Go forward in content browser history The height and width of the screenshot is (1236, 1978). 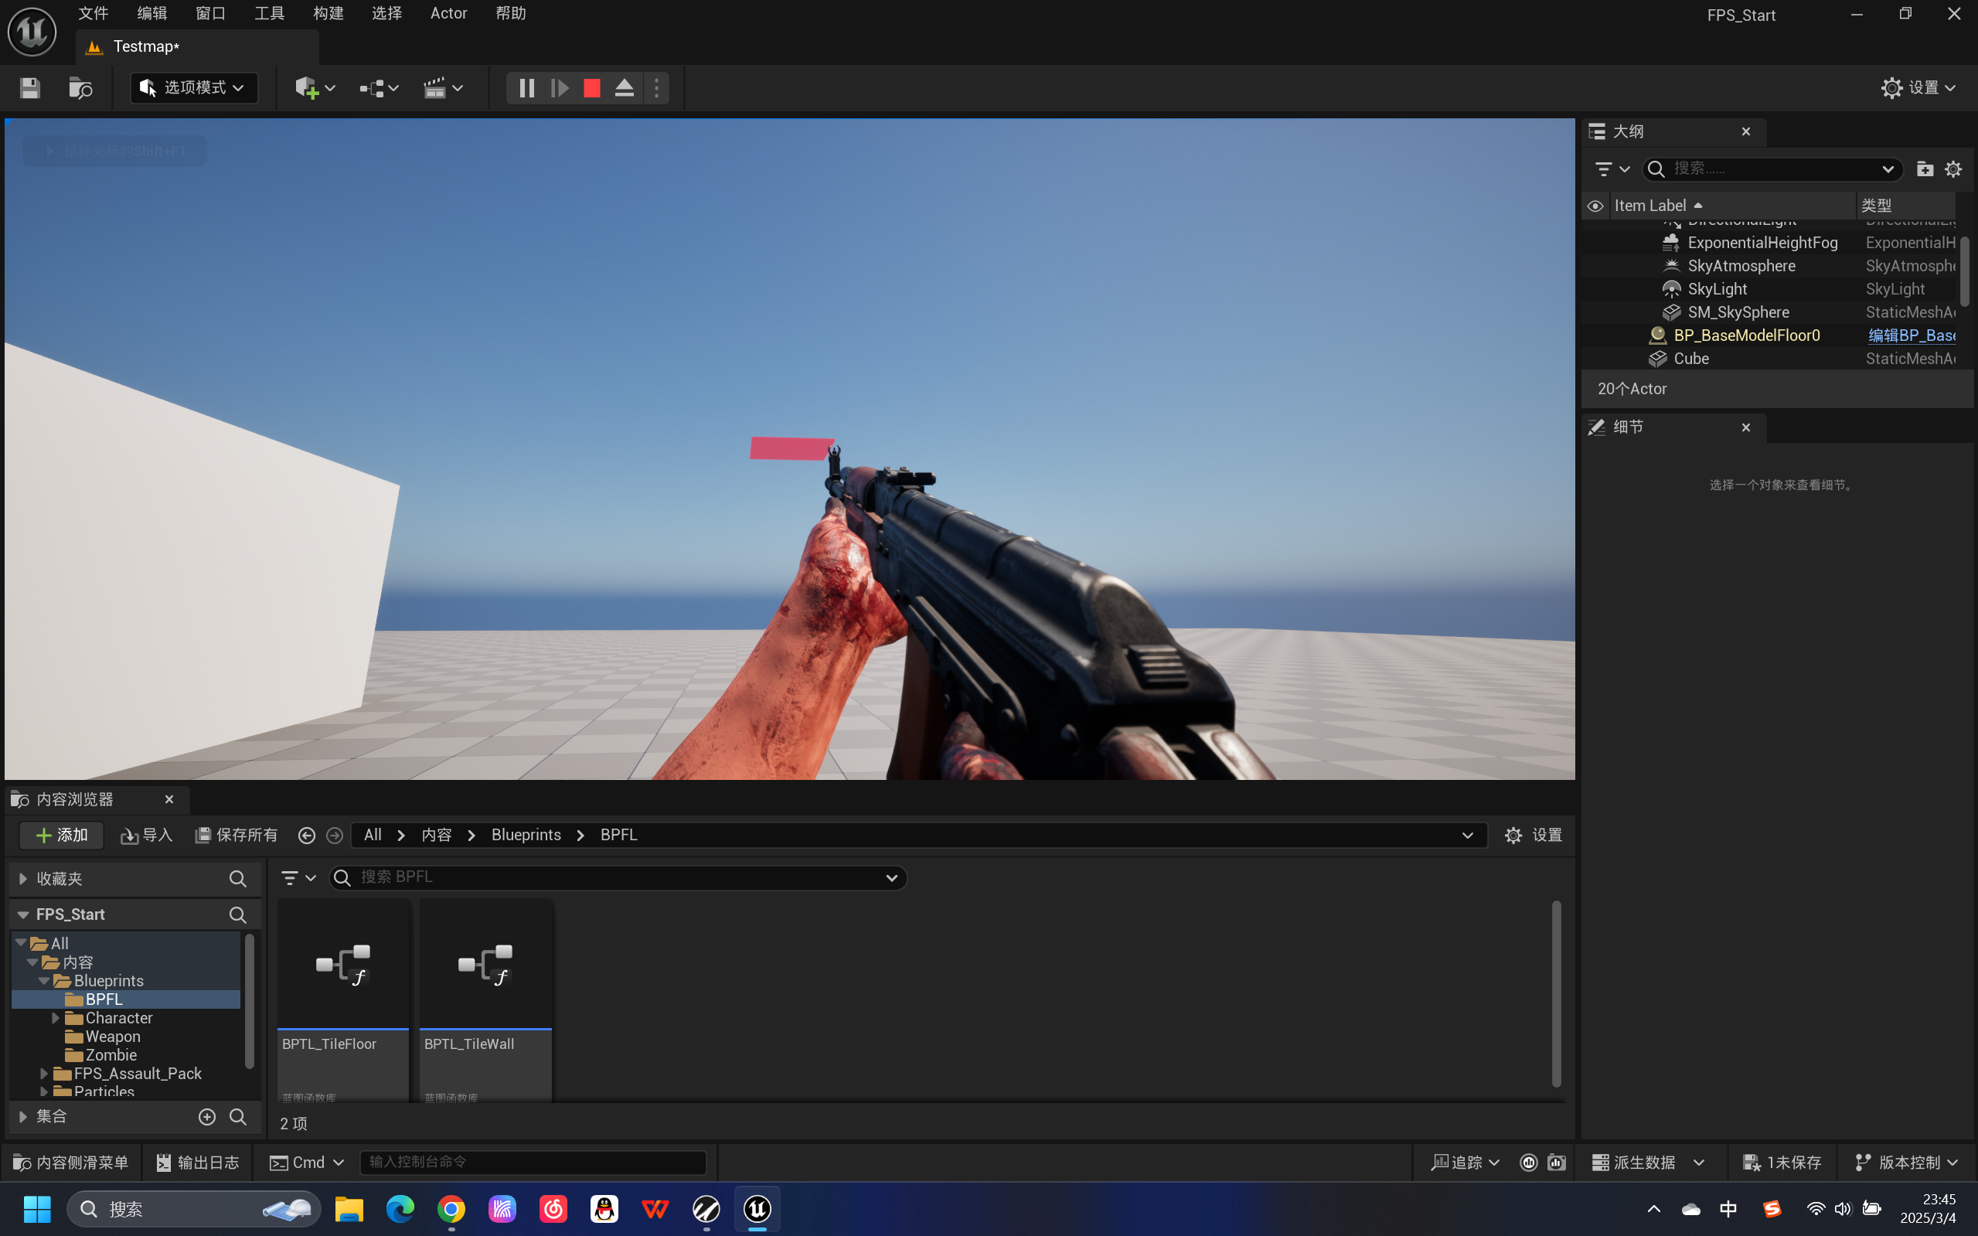click(334, 835)
